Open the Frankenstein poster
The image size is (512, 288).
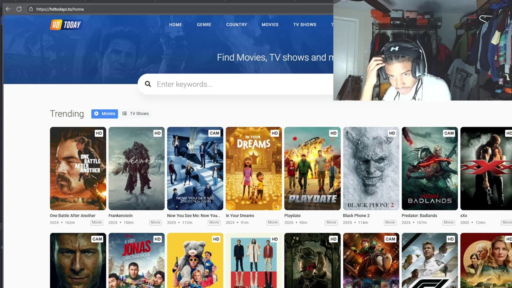(136, 168)
